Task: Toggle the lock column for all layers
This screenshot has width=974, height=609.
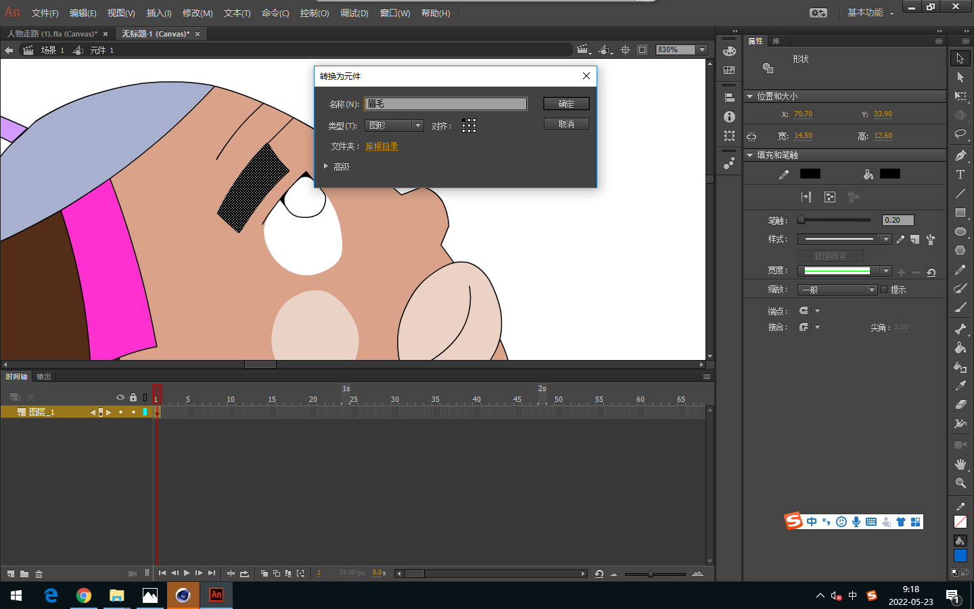Action: [x=133, y=397]
